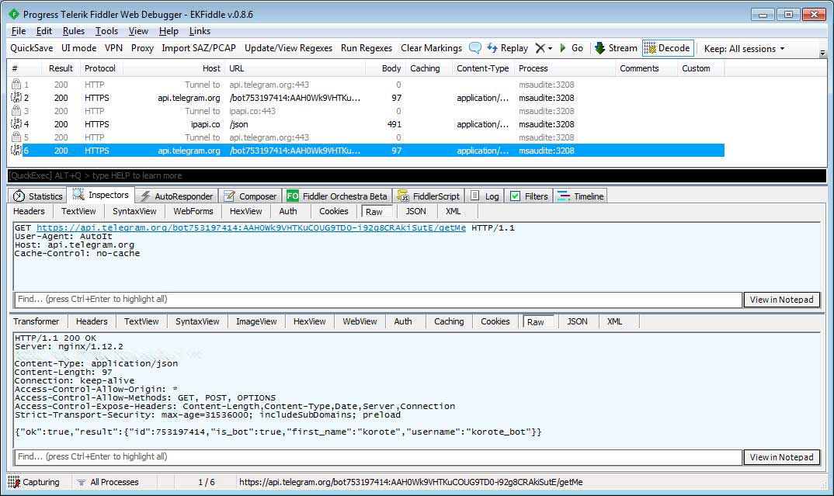This screenshot has width=834, height=496.
Task: Click the QuickExec command input box
Action: tap(417, 175)
